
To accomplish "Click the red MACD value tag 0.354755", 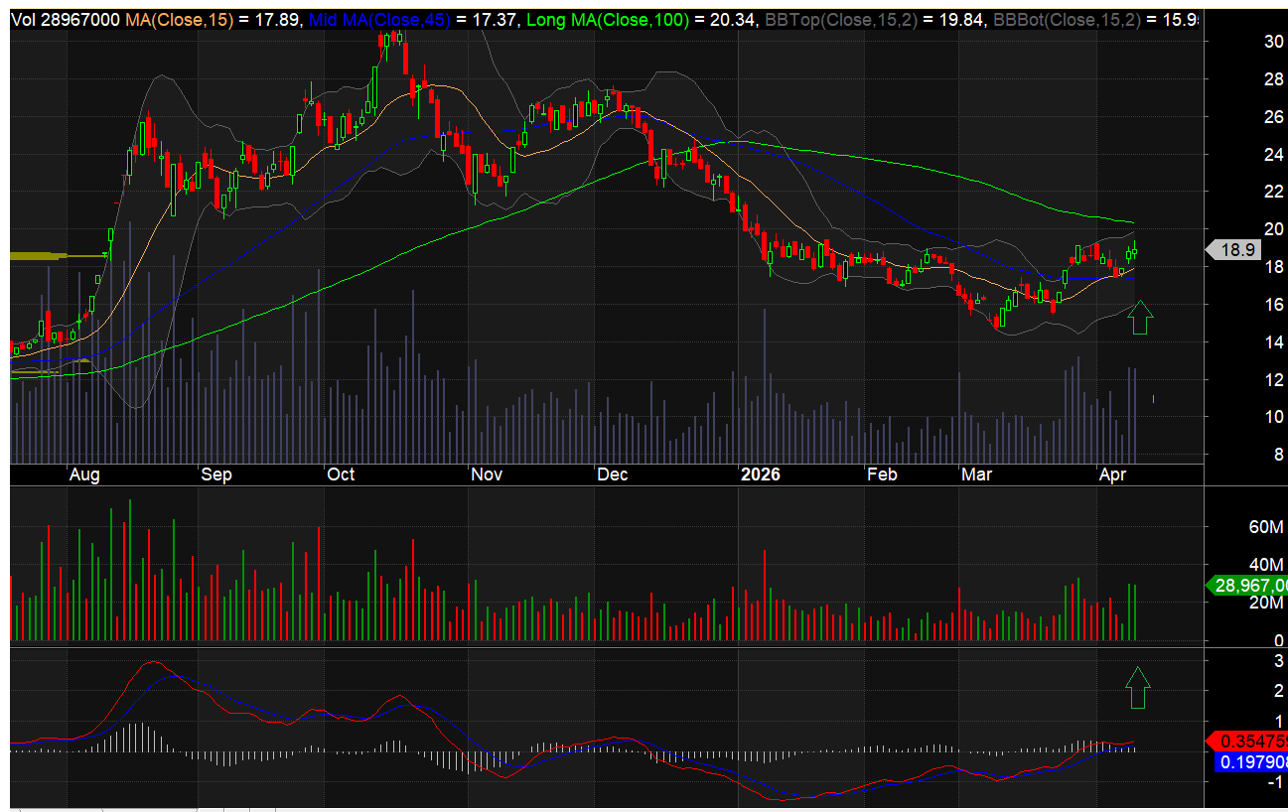I will (1251, 741).
